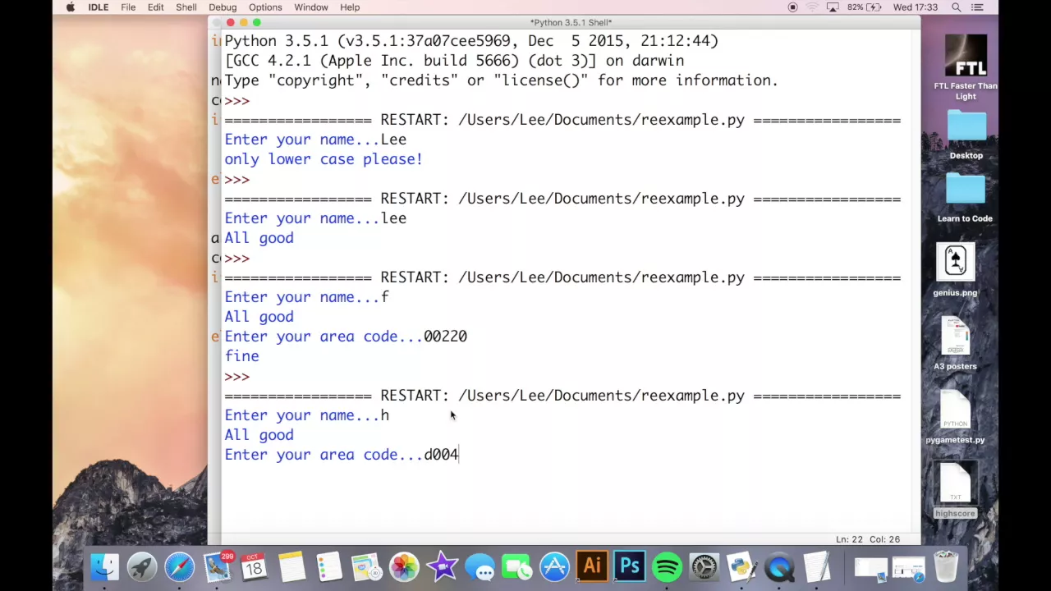Open the Help menu
Screen dimensions: 1051x591
(x=350, y=7)
